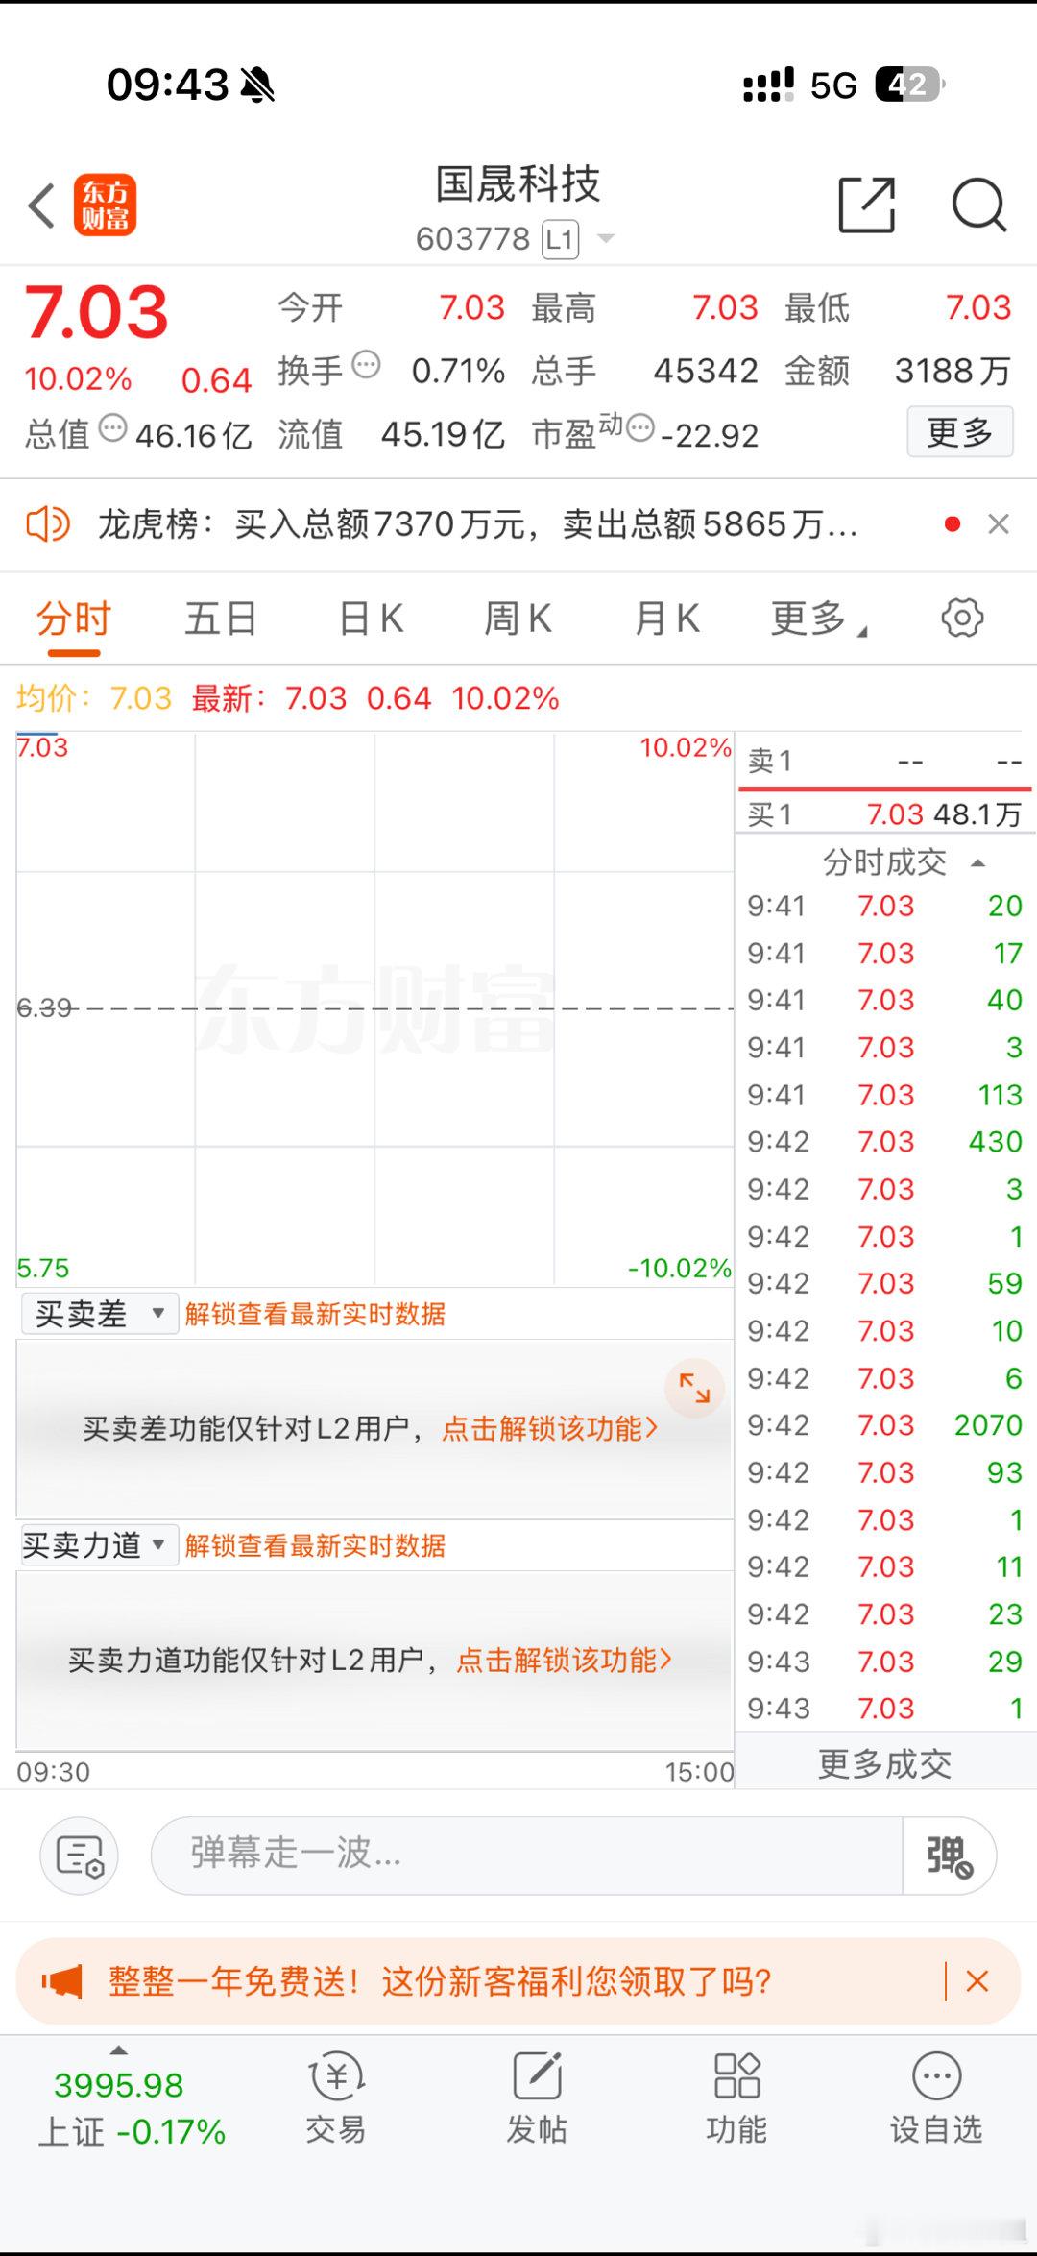Open the 龙虎榜 news headline
This screenshot has height=2256, width=1037.
478,524
